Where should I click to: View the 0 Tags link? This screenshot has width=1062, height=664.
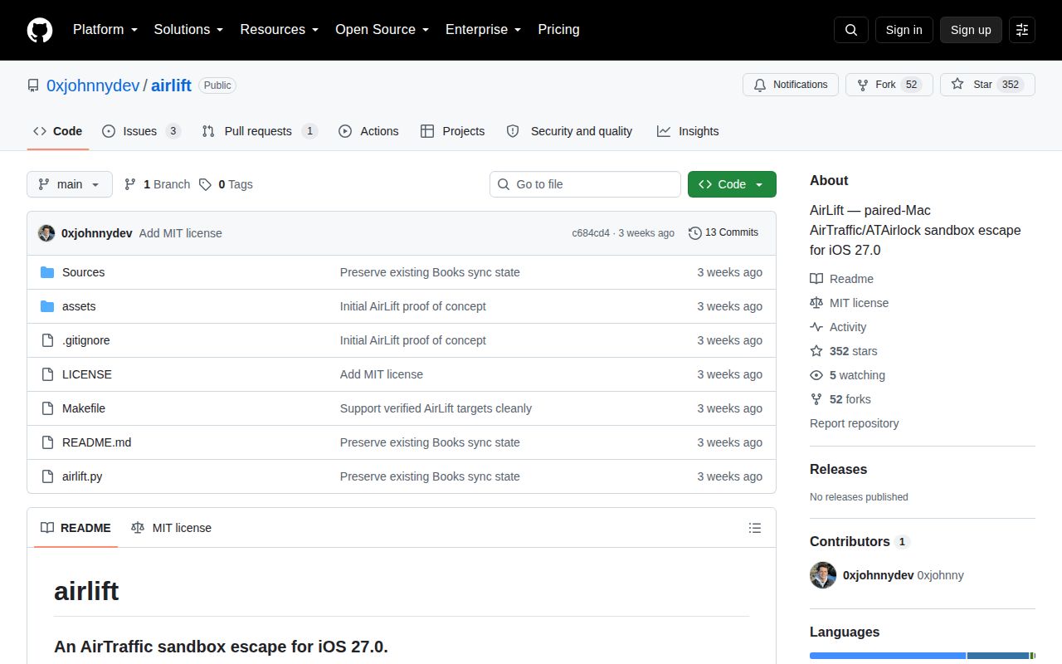226,184
